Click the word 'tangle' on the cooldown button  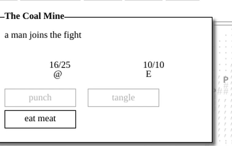click(x=123, y=98)
